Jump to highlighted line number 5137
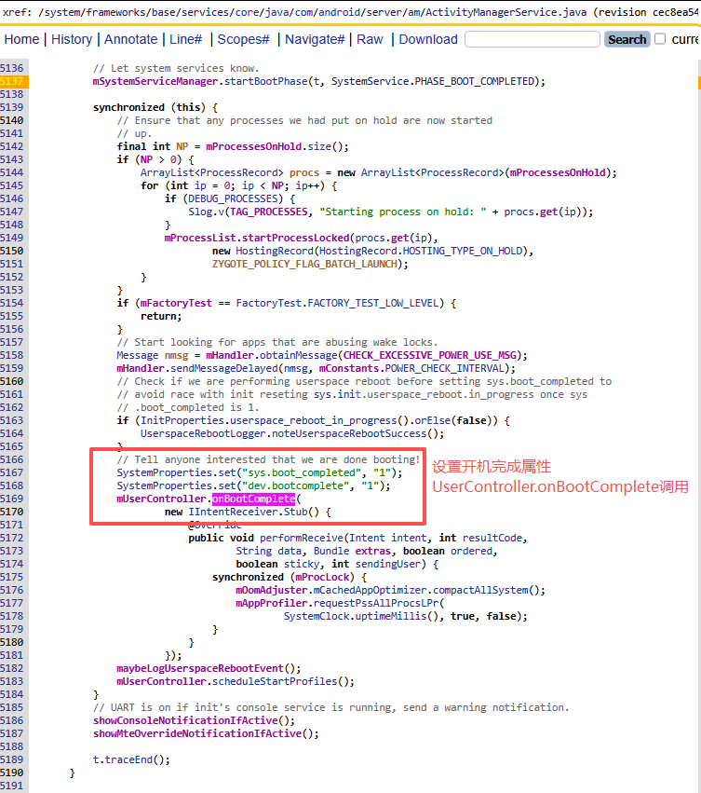701x793 pixels. (x=12, y=81)
